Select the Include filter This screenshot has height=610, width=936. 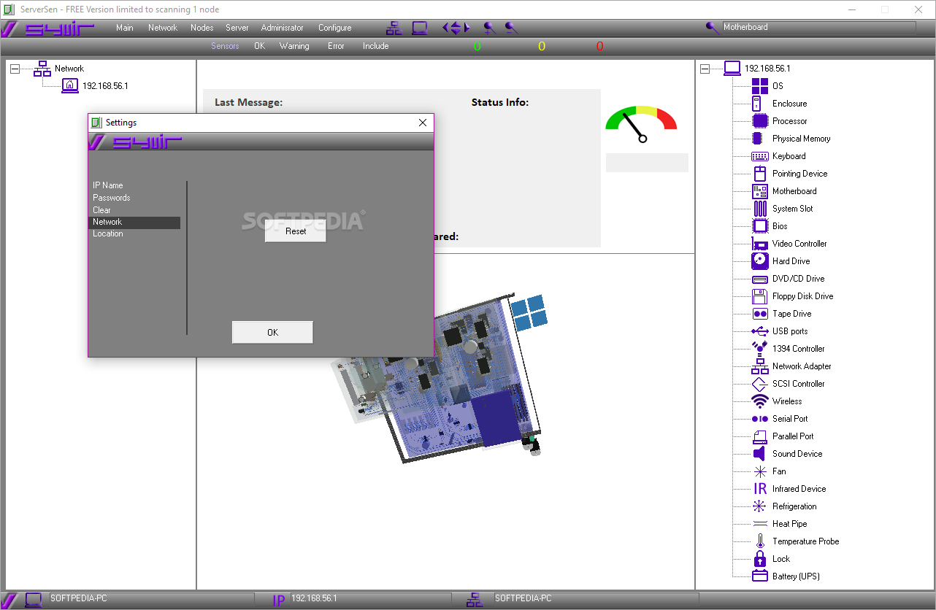point(376,46)
